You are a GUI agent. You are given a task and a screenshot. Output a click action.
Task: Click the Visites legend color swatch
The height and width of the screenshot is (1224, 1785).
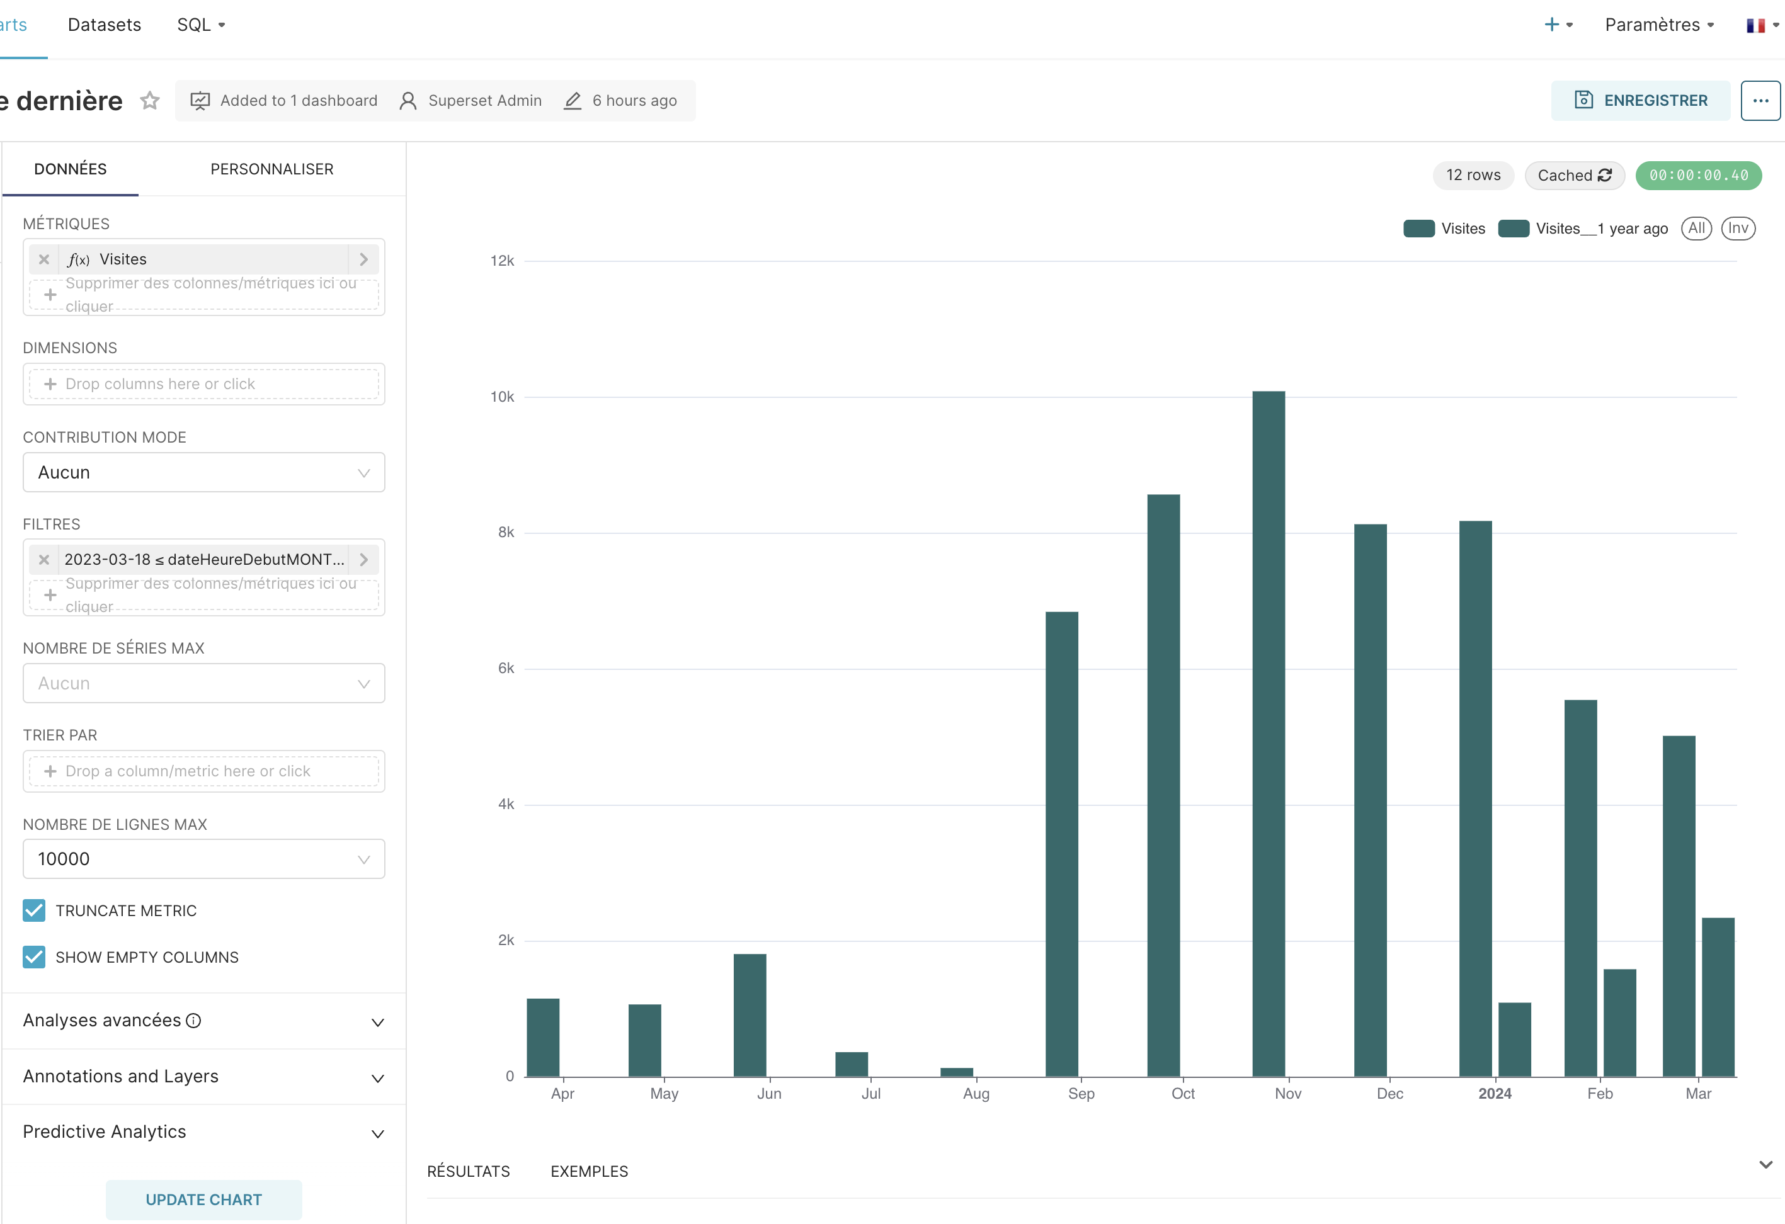[1418, 228]
